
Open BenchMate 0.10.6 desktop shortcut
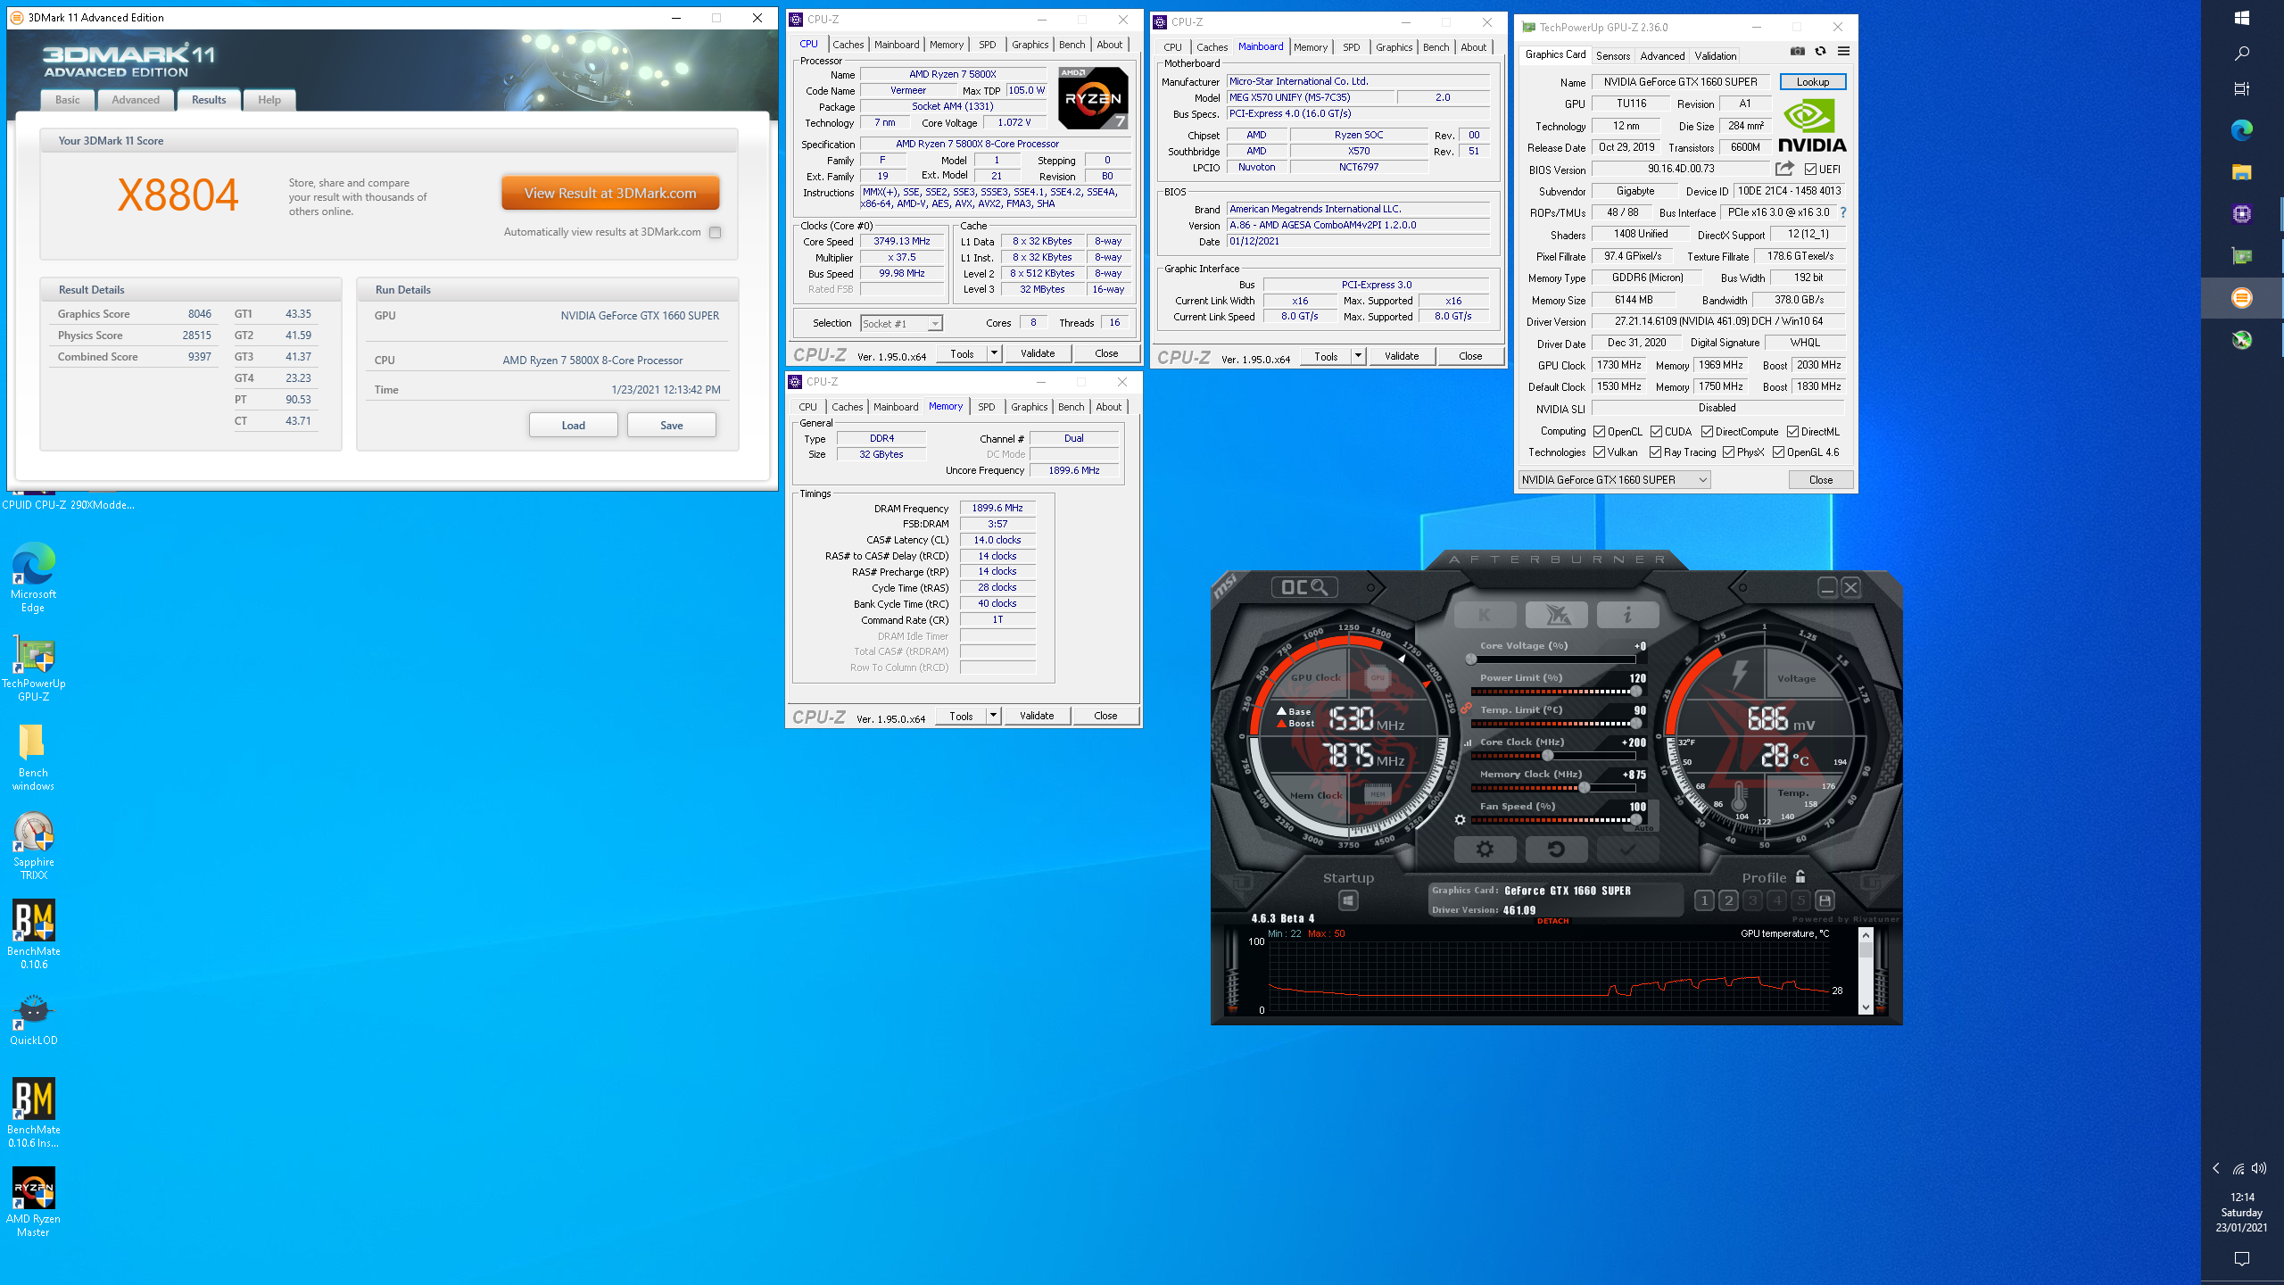click(x=33, y=934)
